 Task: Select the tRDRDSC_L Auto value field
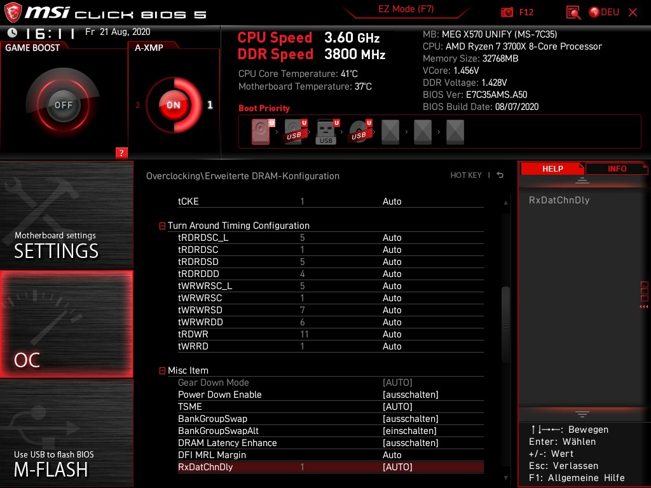point(392,238)
